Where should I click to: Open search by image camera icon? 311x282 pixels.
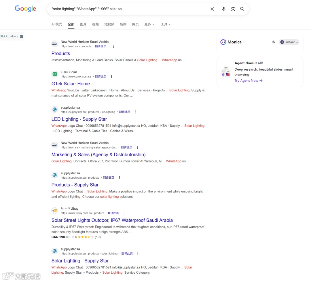pyautogui.click(x=233, y=9)
